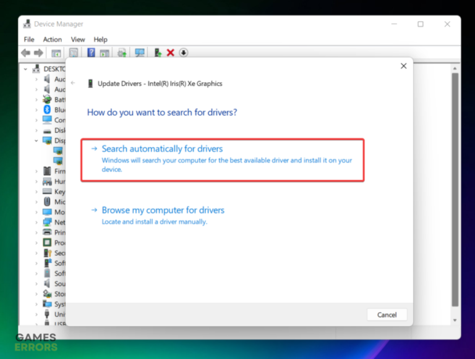
Task: Click the green Add driver toolbar icon
Action: click(x=158, y=53)
